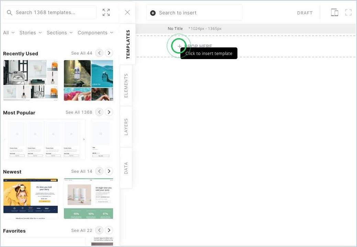
Task: Click See All 44 recently used
Action: [82, 53]
